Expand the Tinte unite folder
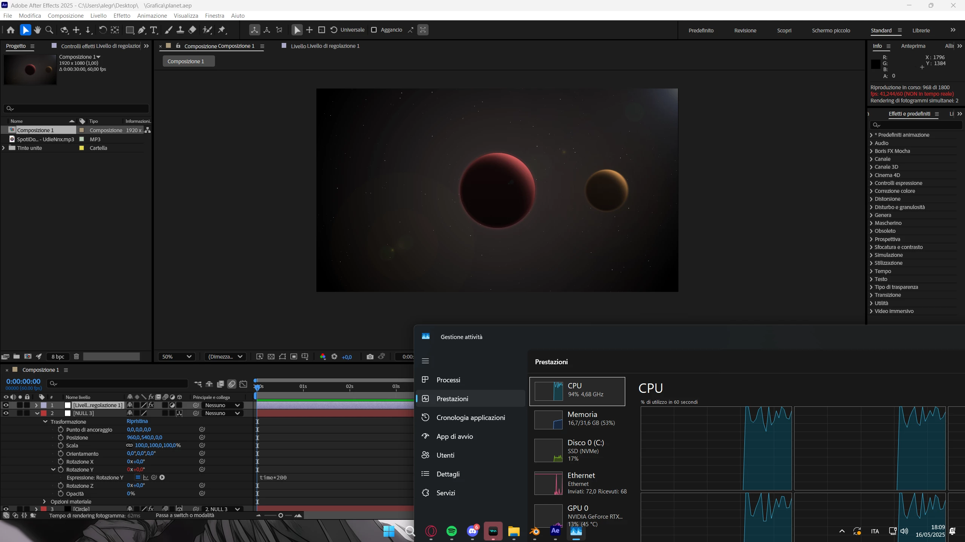 (x=4, y=148)
